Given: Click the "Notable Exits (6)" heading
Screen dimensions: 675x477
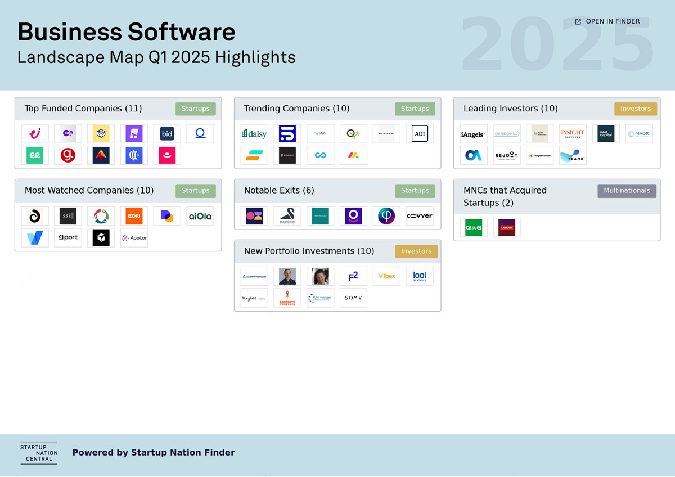Looking at the screenshot, I should tap(279, 191).
